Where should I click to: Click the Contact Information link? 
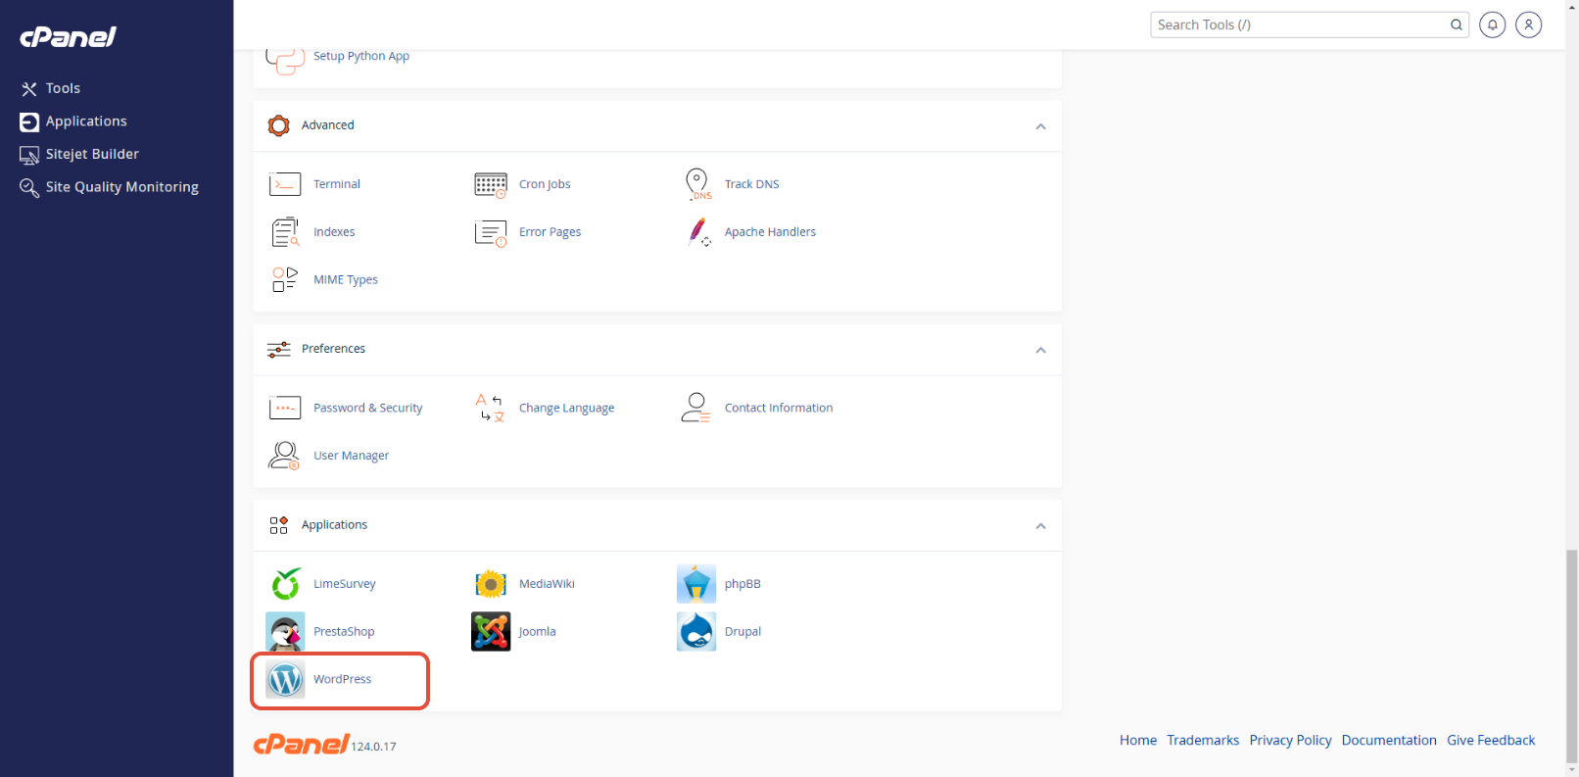click(779, 408)
